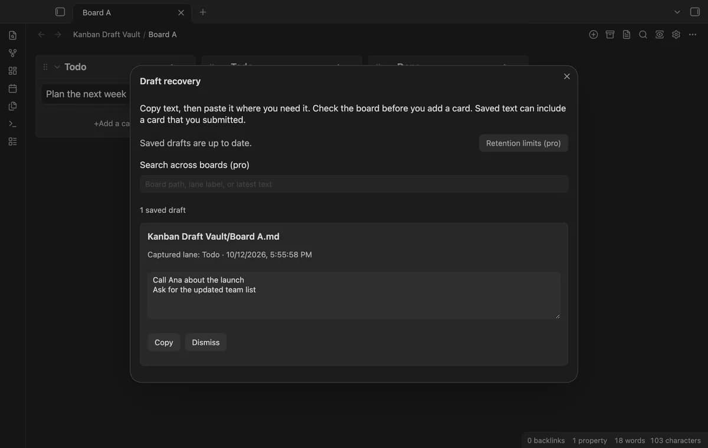Open the tab list dropdown chevron
Image resolution: width=708 pixels, height=448 pixels.
677,12
